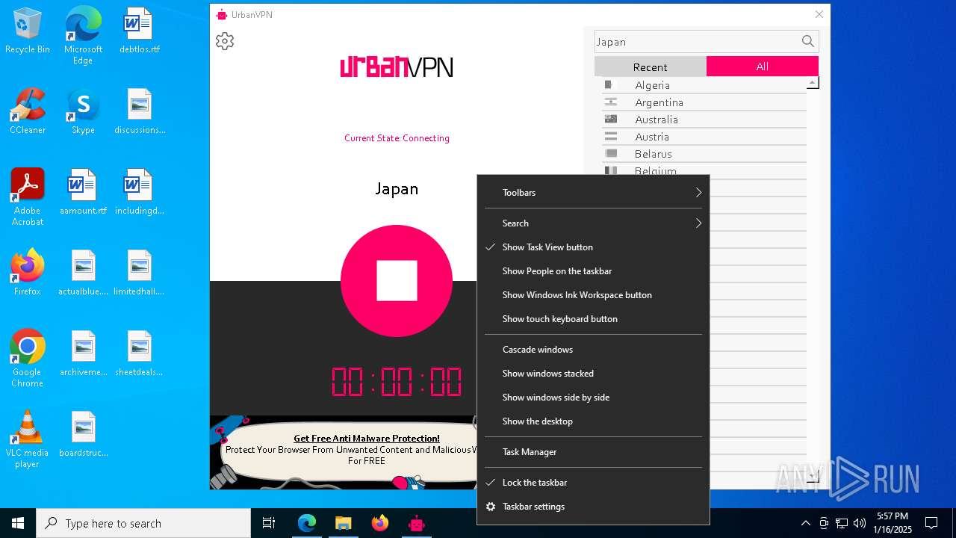Viewport: 956px width, 538px height.
Task: Select the aamount.rtf desktop file
Action: pos(83,192)
